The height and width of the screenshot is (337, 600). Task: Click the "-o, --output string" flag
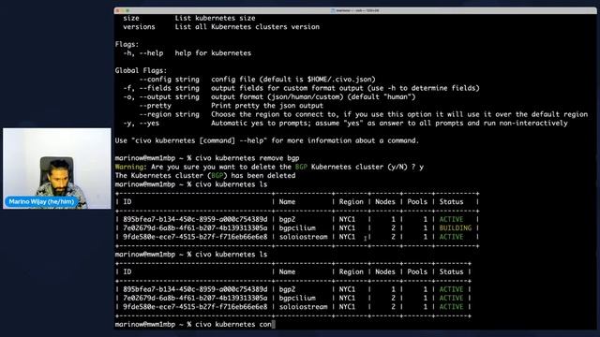(x=161, y=97)
